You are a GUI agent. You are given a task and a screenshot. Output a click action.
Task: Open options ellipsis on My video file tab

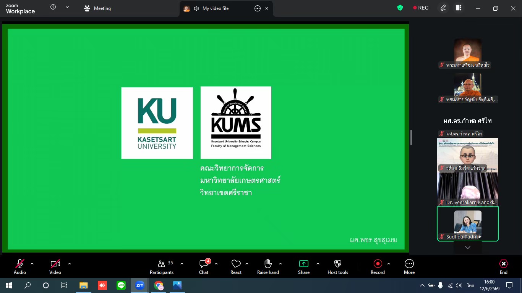click(258, 8)
